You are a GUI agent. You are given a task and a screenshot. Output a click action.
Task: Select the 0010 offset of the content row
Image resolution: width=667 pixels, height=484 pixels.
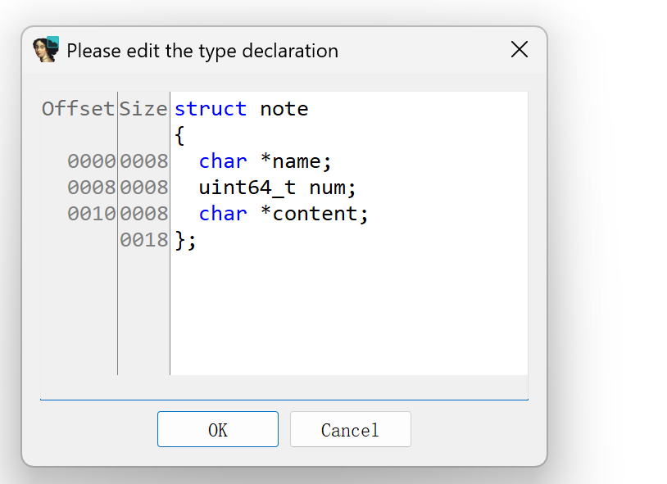point(91,214)
